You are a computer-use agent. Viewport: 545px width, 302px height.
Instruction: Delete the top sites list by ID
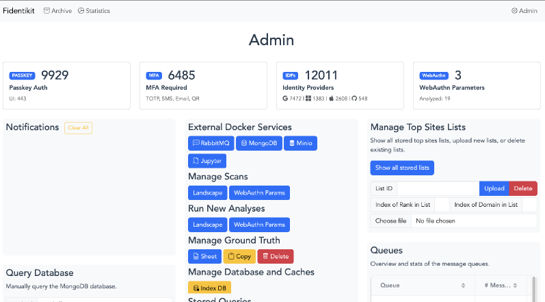pos(523,188)
